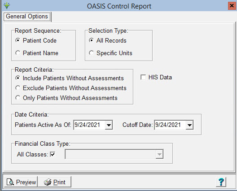237x191 pixels.
Task: Select Specific Units selection type
Action: click(x=92, y=53)
